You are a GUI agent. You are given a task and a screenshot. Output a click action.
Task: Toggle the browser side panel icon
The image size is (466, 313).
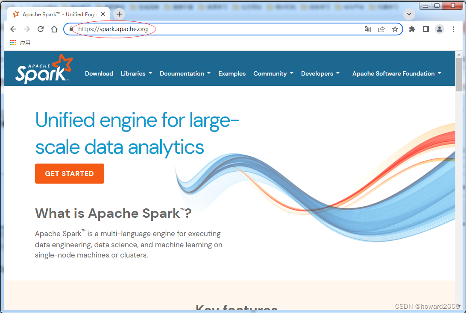click(425, 29)
